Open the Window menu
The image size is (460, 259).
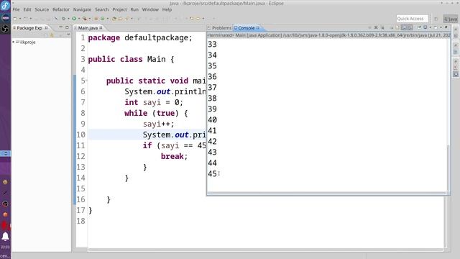pyautogui.click(x=150, y=9)
